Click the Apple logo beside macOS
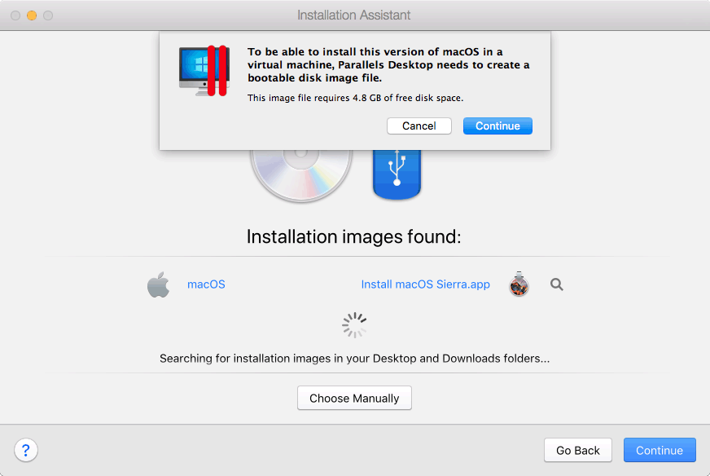Image resolution: width=710 pixels, height=476 pixels. tap(158, 284)
